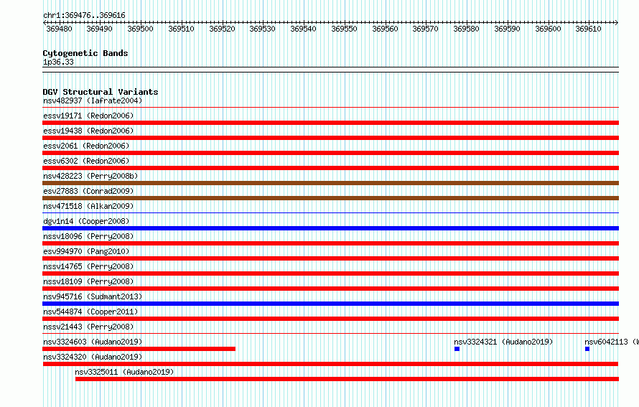Click ruler position 369610

coord(588,29)
